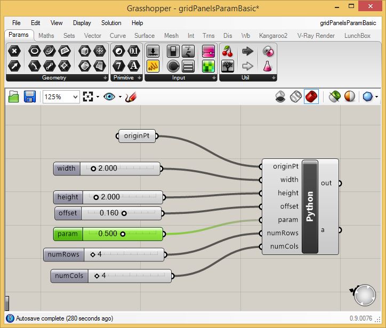
Task: Pick the Value List input icon
Action: [x=188, y=66]
